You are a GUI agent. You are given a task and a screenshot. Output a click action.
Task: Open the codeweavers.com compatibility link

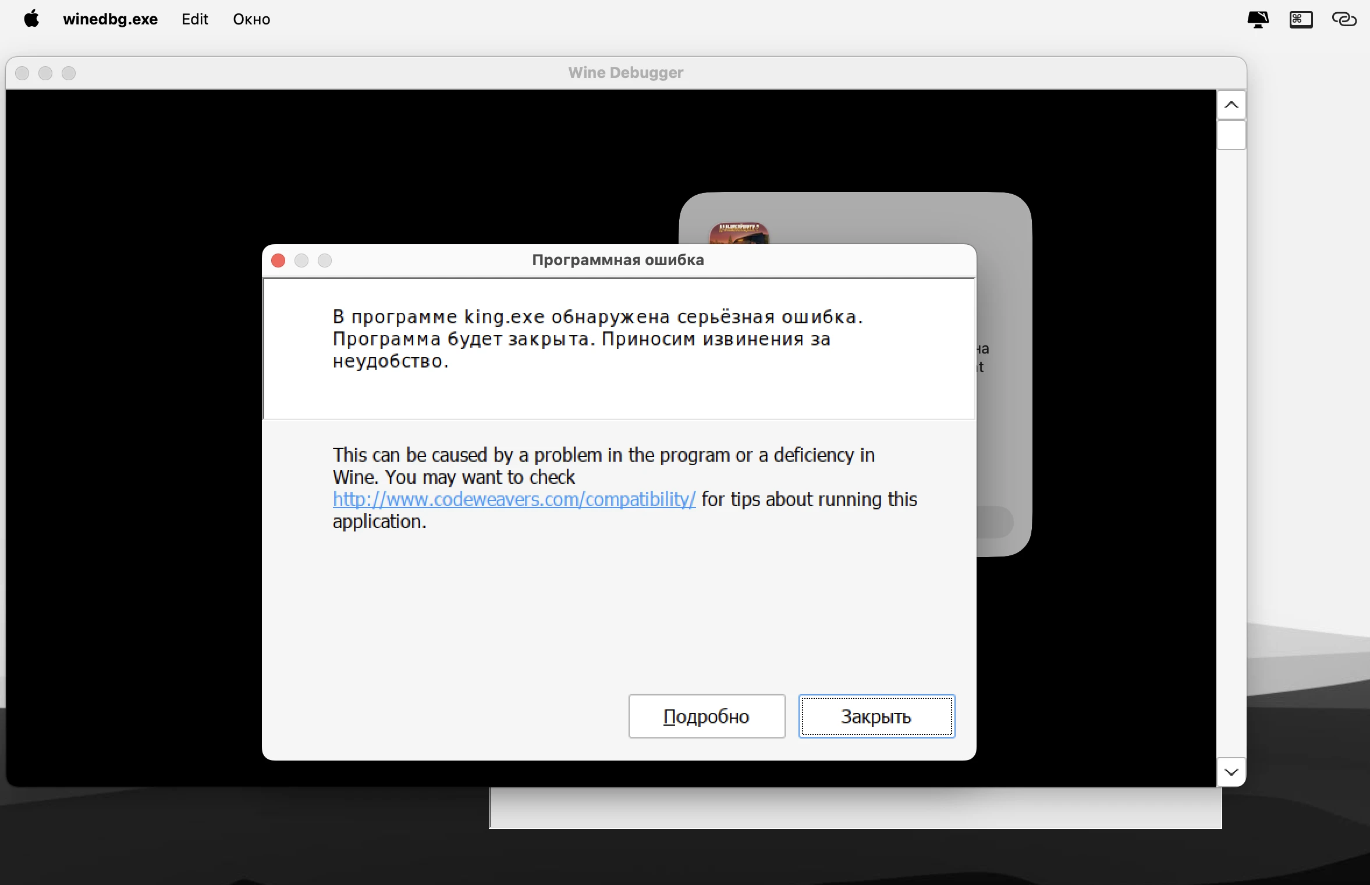point(514,499)
